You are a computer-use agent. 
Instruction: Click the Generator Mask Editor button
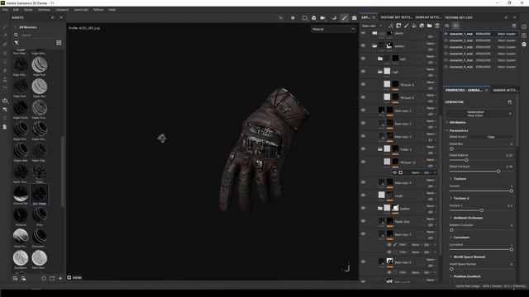tap(476, 114)
